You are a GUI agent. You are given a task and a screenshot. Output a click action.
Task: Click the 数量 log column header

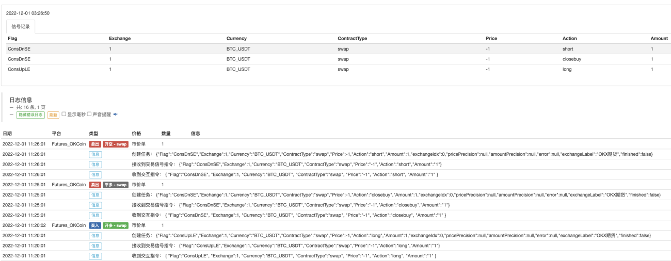coord(166,134)
